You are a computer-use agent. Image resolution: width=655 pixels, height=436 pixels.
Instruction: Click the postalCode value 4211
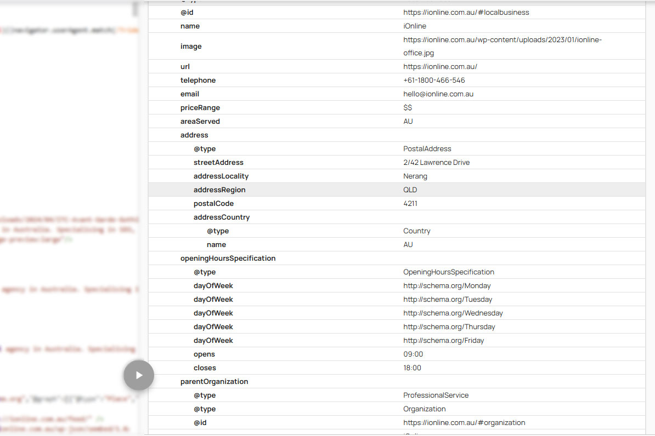(x=410, y=204)
